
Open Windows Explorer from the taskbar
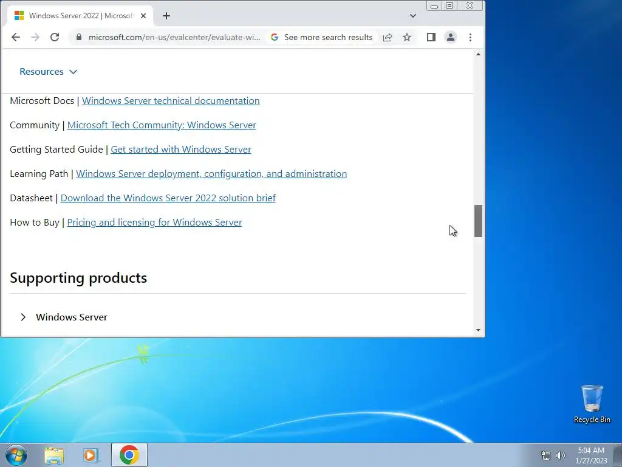tap(54, 455)
